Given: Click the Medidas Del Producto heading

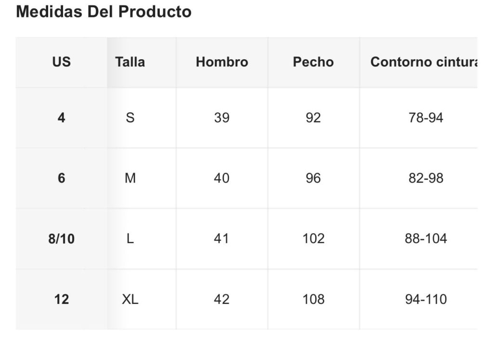Looking at the screenshot, I should [104, 12].
